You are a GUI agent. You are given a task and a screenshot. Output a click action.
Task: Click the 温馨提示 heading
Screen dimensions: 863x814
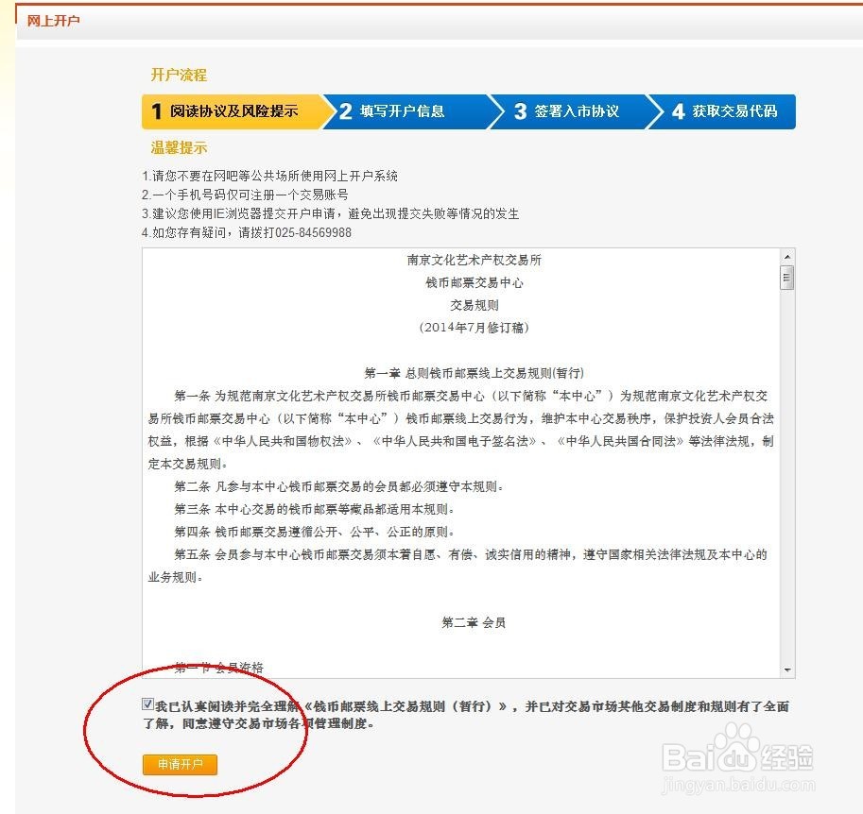click(179, 147)
